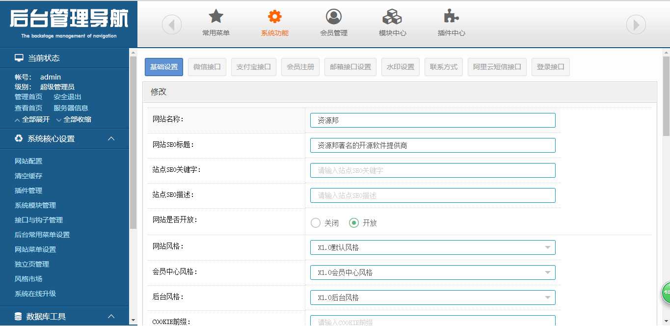Click the database icon beside 数据库工具
The height and width of the screenshot is (326, 670).
(19, 316)
